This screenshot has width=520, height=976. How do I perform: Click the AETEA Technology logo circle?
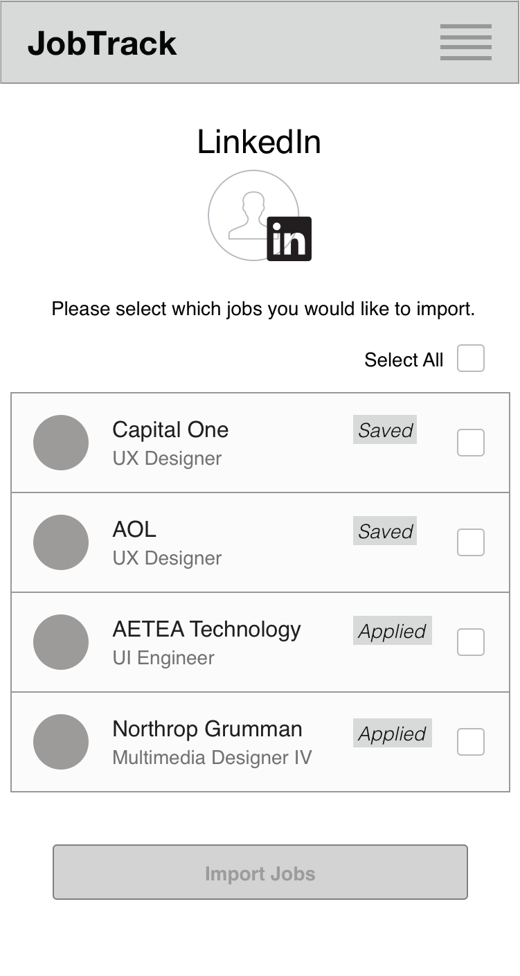click(61, 642)
